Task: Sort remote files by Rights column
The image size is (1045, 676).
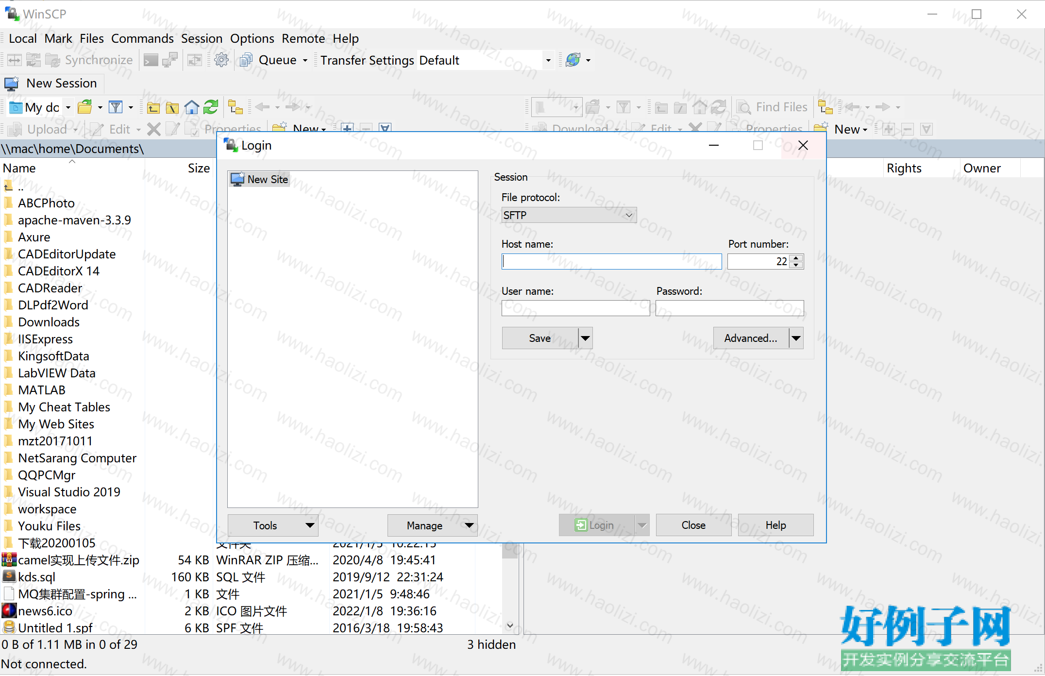Action: pyautogui.click(x=922, y=168)
